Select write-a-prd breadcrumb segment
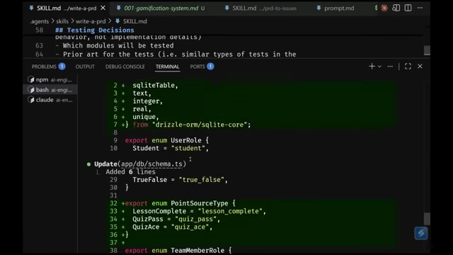This screenshot has width=453, height=255. tap(91, 21)
